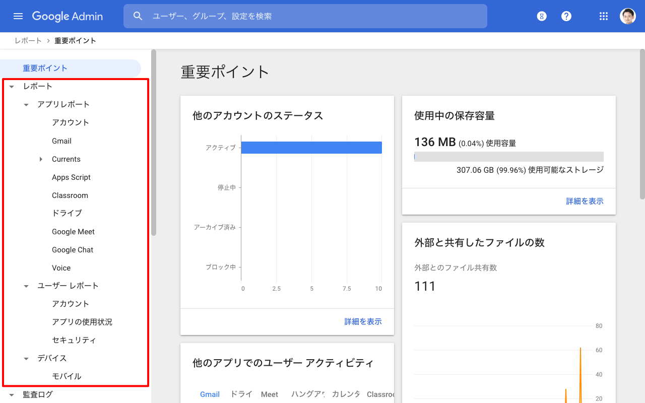Click the ユーザー レポート label
This screenshot has height=403, width=645.
(68, 286)
